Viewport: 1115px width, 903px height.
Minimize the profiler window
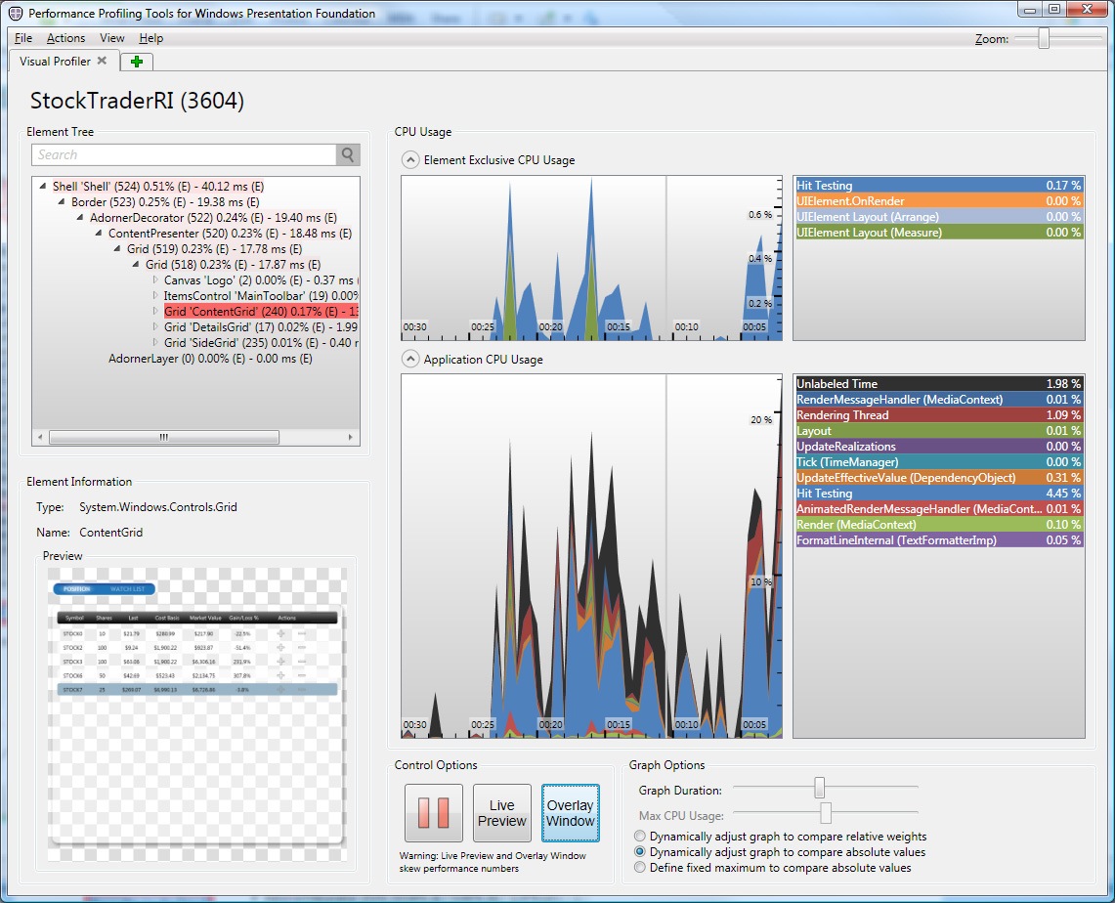pos(1030,9)
